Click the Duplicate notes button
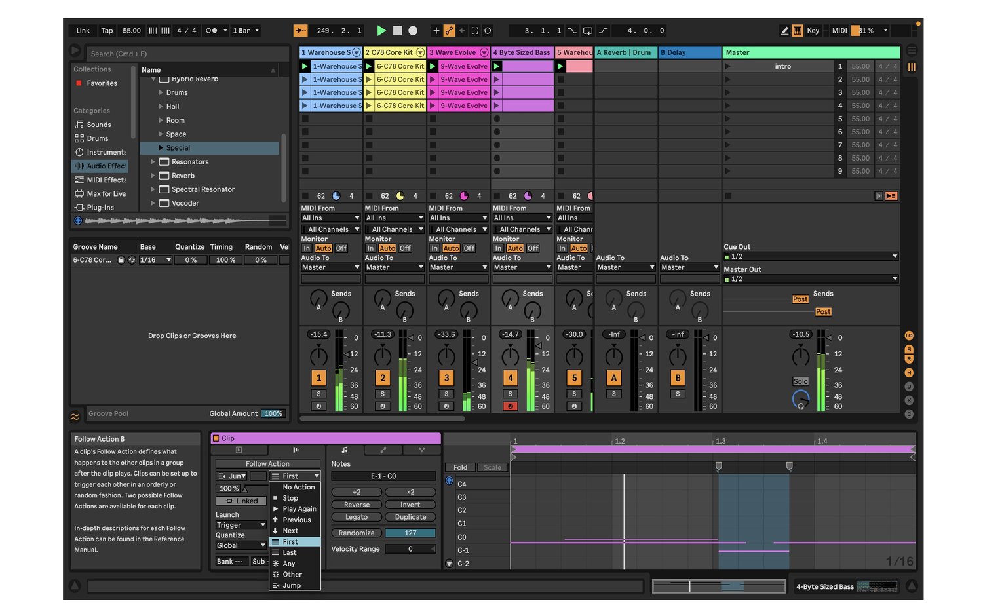This screenshot has width=983, height=614. [x=410, y=517]
